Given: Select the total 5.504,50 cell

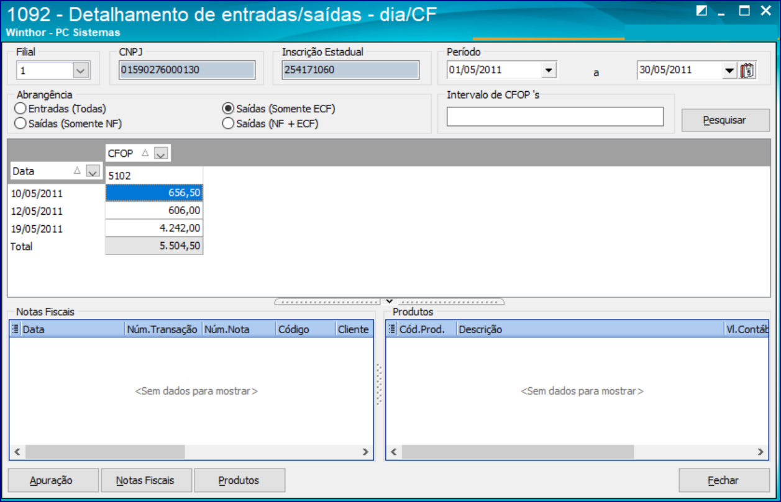Looking at the screenshot, I should (154, 246).
